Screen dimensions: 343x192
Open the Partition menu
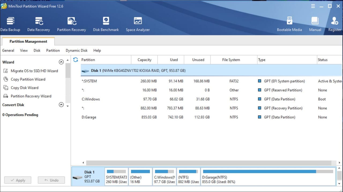click(53, 50)
